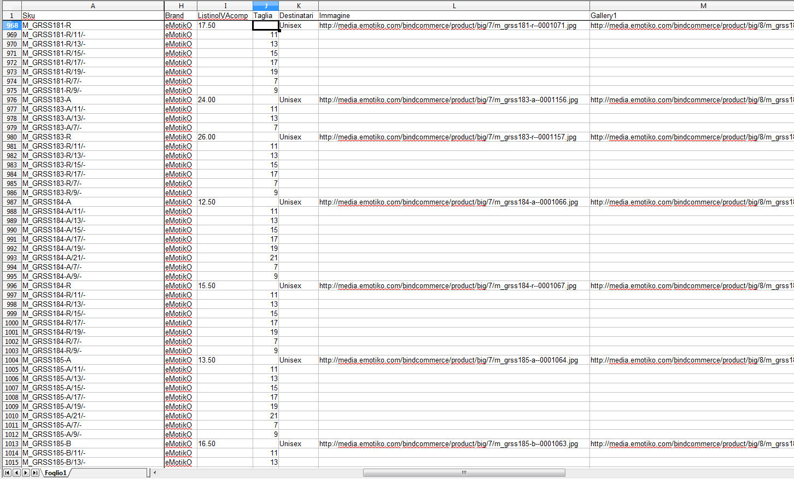Image resolution: width=794 pixels, height=479 pixels.
Task: Select column A header
Action: [92, 5]
